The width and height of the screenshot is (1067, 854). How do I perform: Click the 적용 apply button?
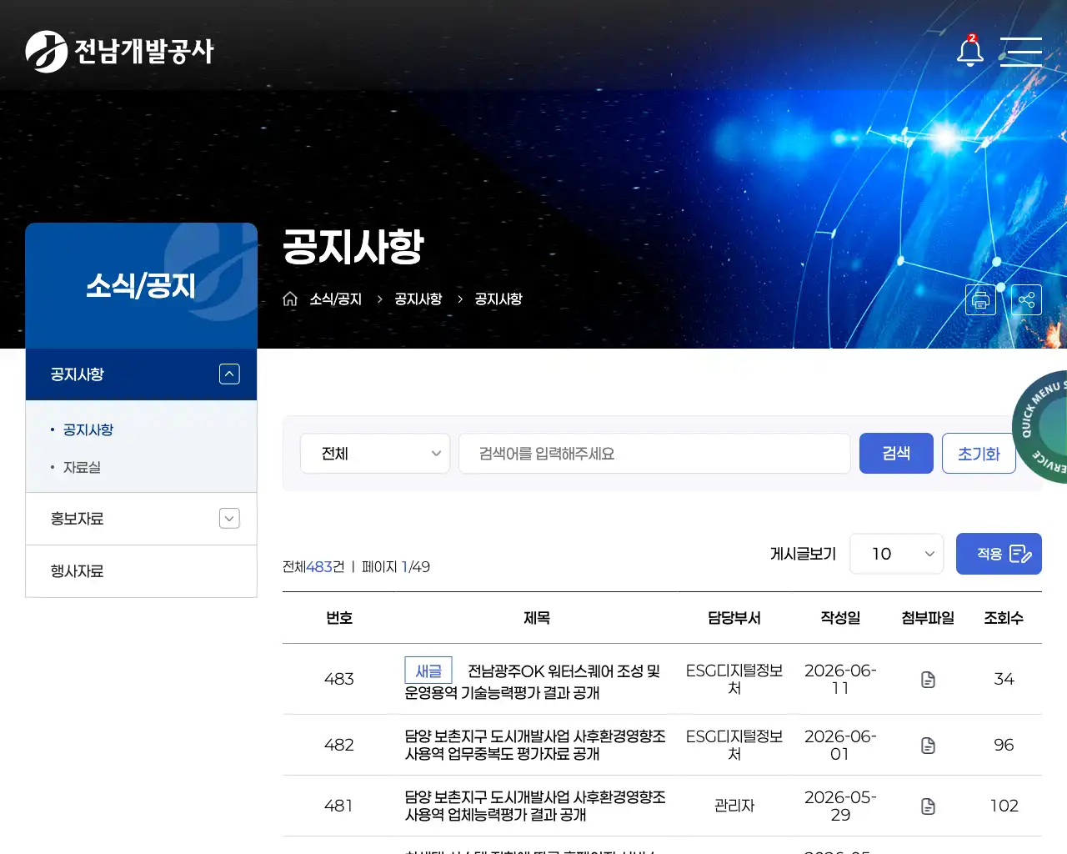999,554
